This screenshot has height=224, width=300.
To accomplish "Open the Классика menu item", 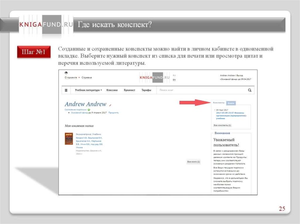I will tap(112, 90).
